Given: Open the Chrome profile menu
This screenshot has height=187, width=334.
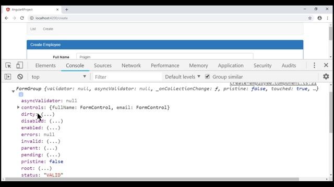Looking at the screenshot, I should point(319,18).
